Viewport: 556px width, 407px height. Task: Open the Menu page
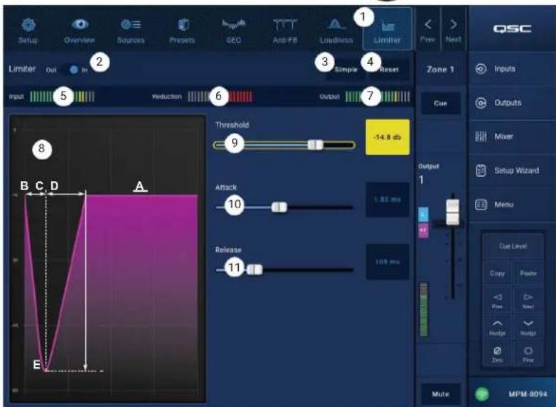tap(512, 205)
